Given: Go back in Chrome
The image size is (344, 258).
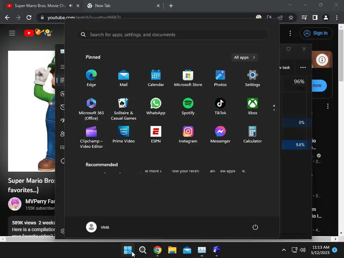Looking at the screenshot, I should (7, 17).
